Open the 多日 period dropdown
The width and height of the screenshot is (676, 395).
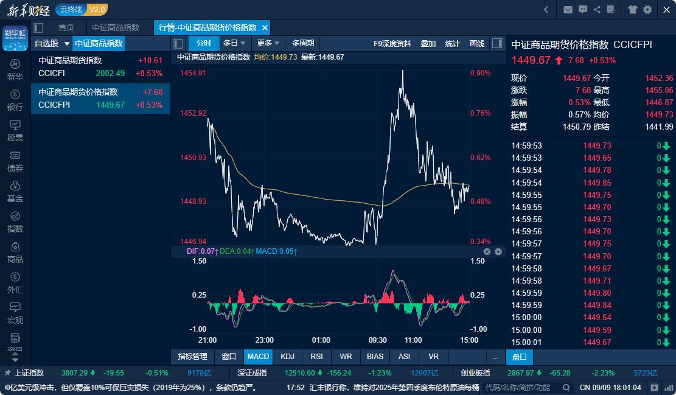[x=234, y=43]
